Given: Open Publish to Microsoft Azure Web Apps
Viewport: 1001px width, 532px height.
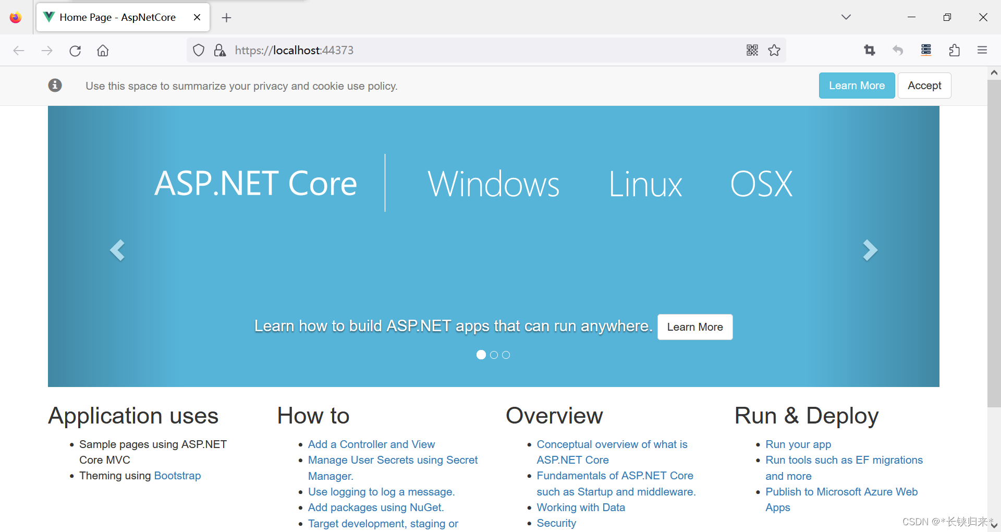Looking at the screenshot, I should pos(841,500).
